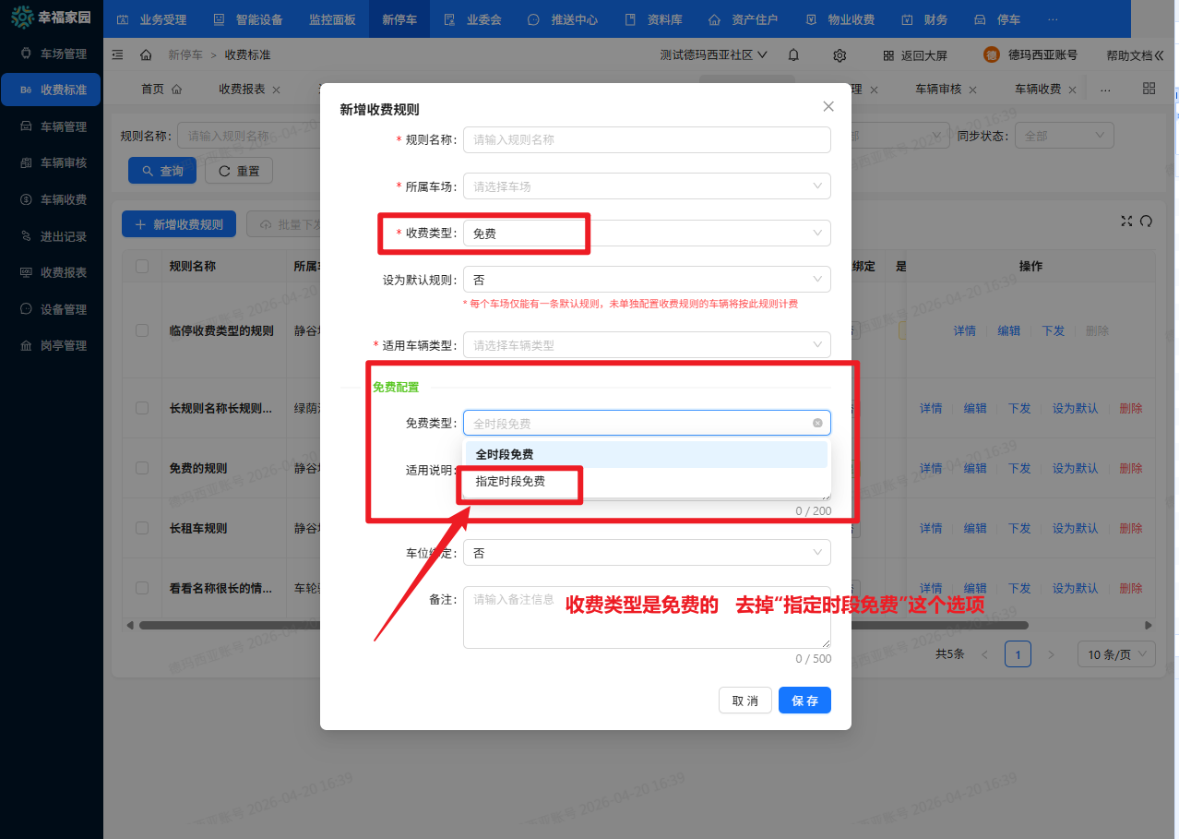This screenshot has height=839, width=1179.
Task: Click the 取消 button in dialog
Action: click(744, 701)
